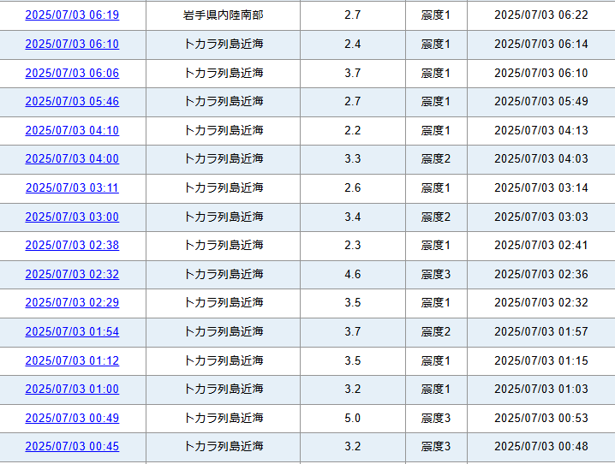Select announcement time 2025/07/03 03:14
This screenshot has width=615, height=464.
click(x=541, y=187)
